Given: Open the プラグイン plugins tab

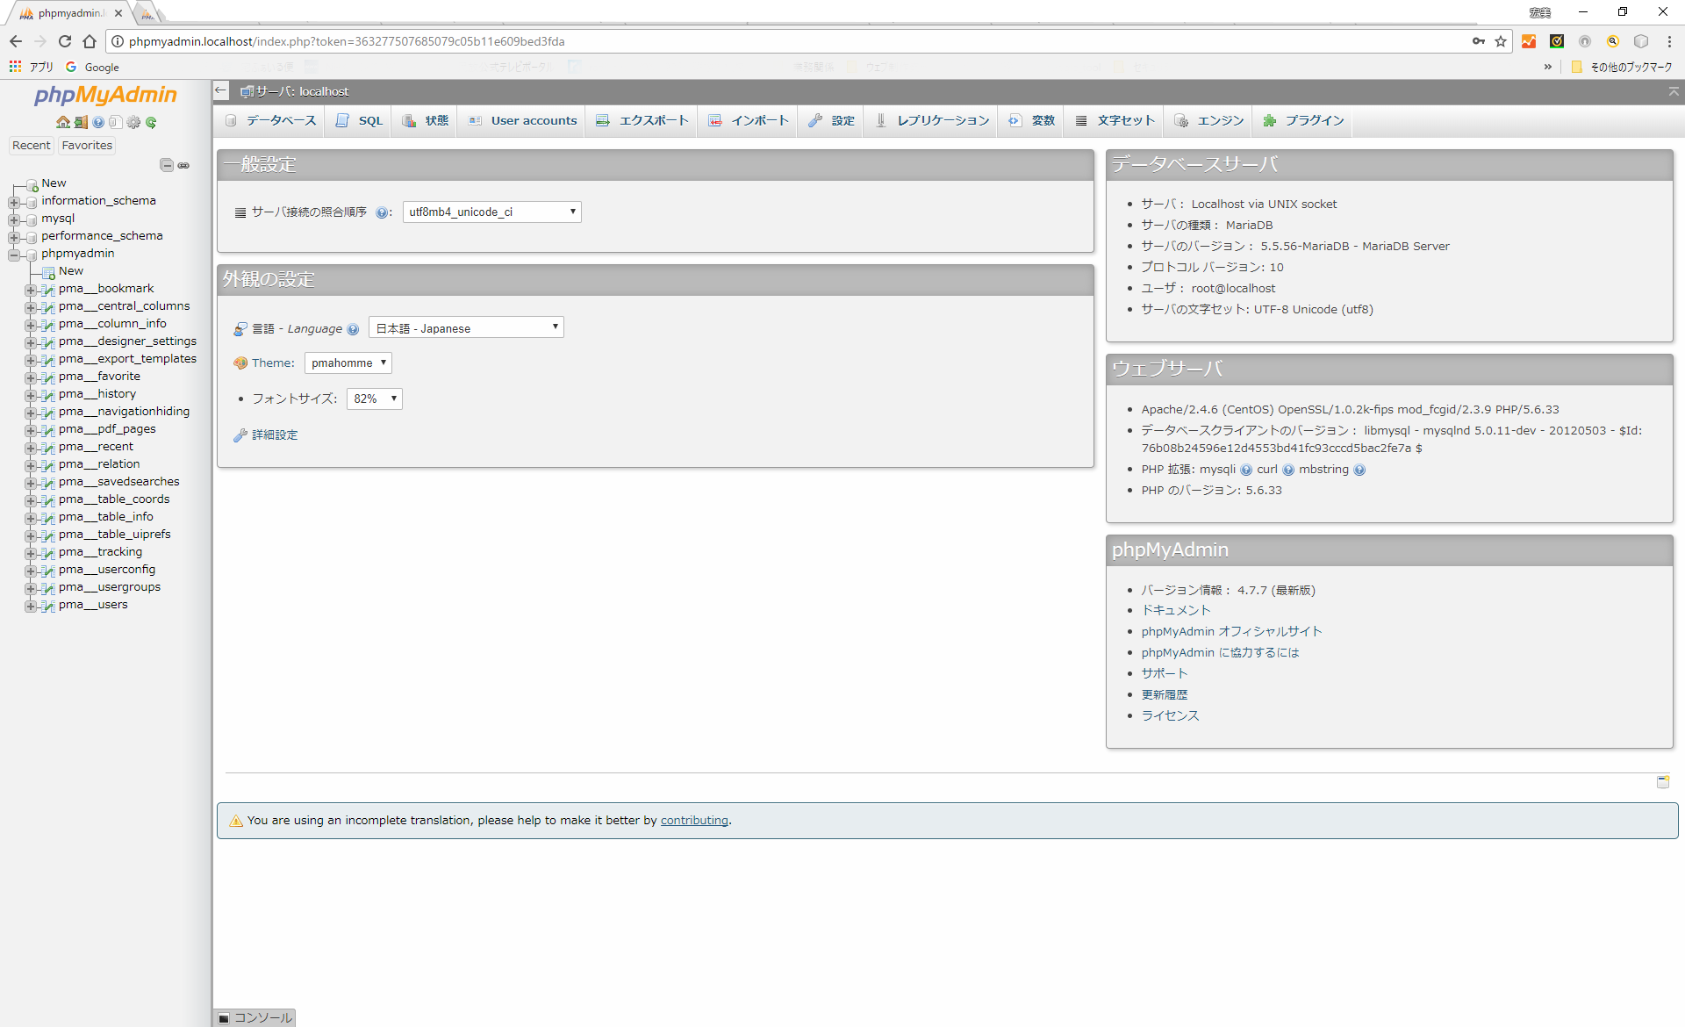Looking at the screenshot, I should 1303,120.
